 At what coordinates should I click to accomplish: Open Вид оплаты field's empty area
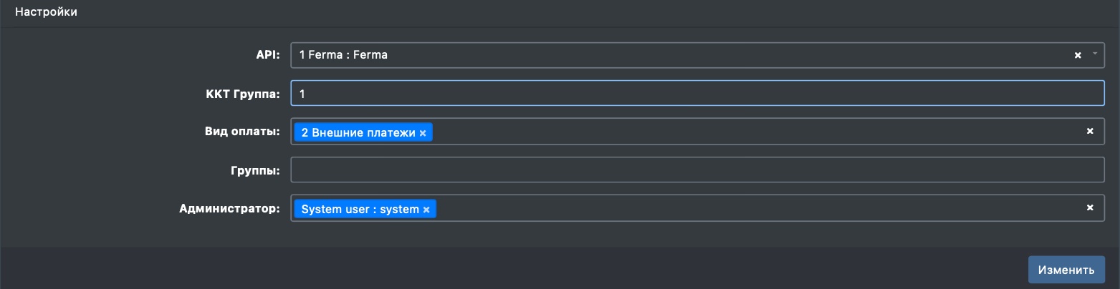point(752,132)
